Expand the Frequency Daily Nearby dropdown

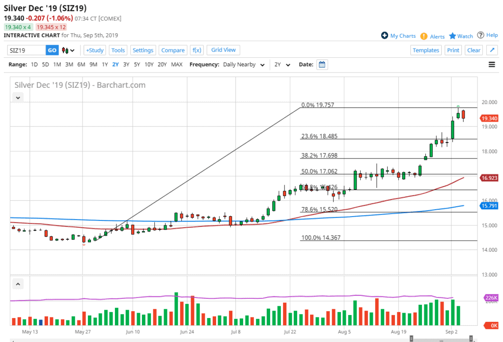244,65
